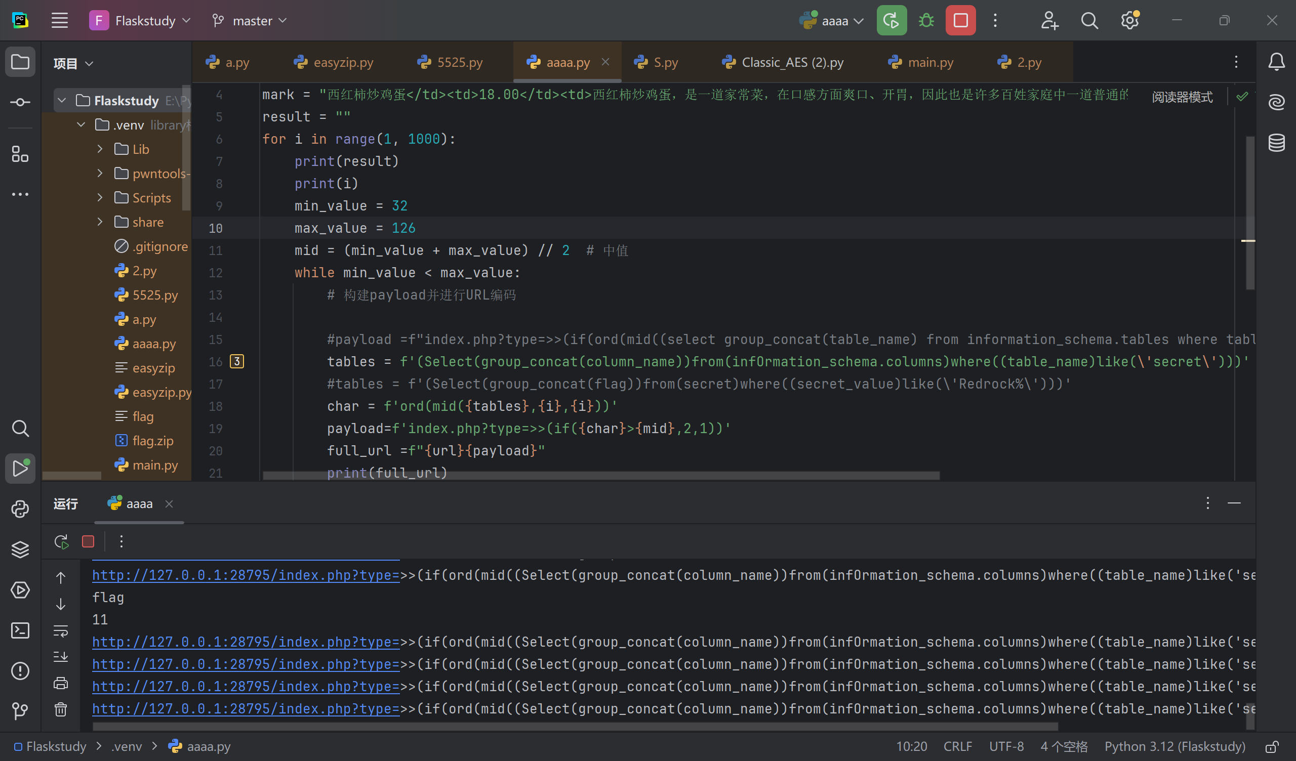
Task: Open the Notifications bell
Action: pyautogui.click(x=1276, y=62)
